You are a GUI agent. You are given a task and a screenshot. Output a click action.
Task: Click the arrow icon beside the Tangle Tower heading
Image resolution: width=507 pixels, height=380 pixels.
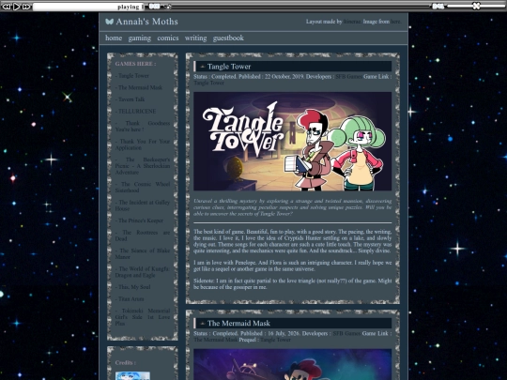pos(203,67)
